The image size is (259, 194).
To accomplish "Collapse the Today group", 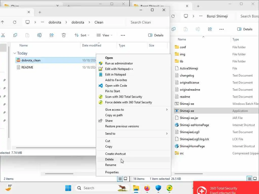I will pos(15,53).
